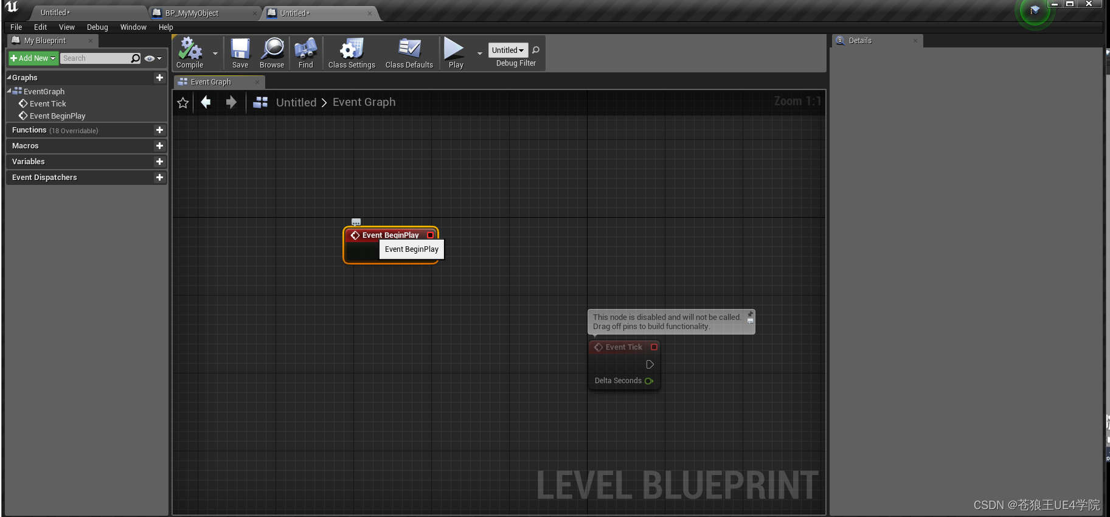Open the Help menu
Image resolution: width=1110 pixels, height=517 pixels.
(166, 27)
